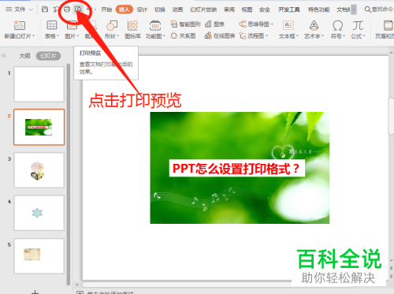Expand the 艺术字 (WordArt) dropdown

pos(322,36)
